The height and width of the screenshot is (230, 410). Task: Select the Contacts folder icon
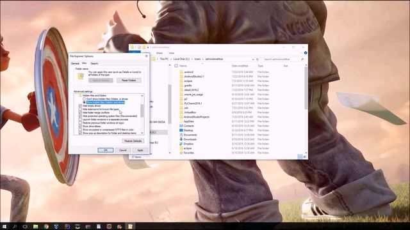pos(181,126)
